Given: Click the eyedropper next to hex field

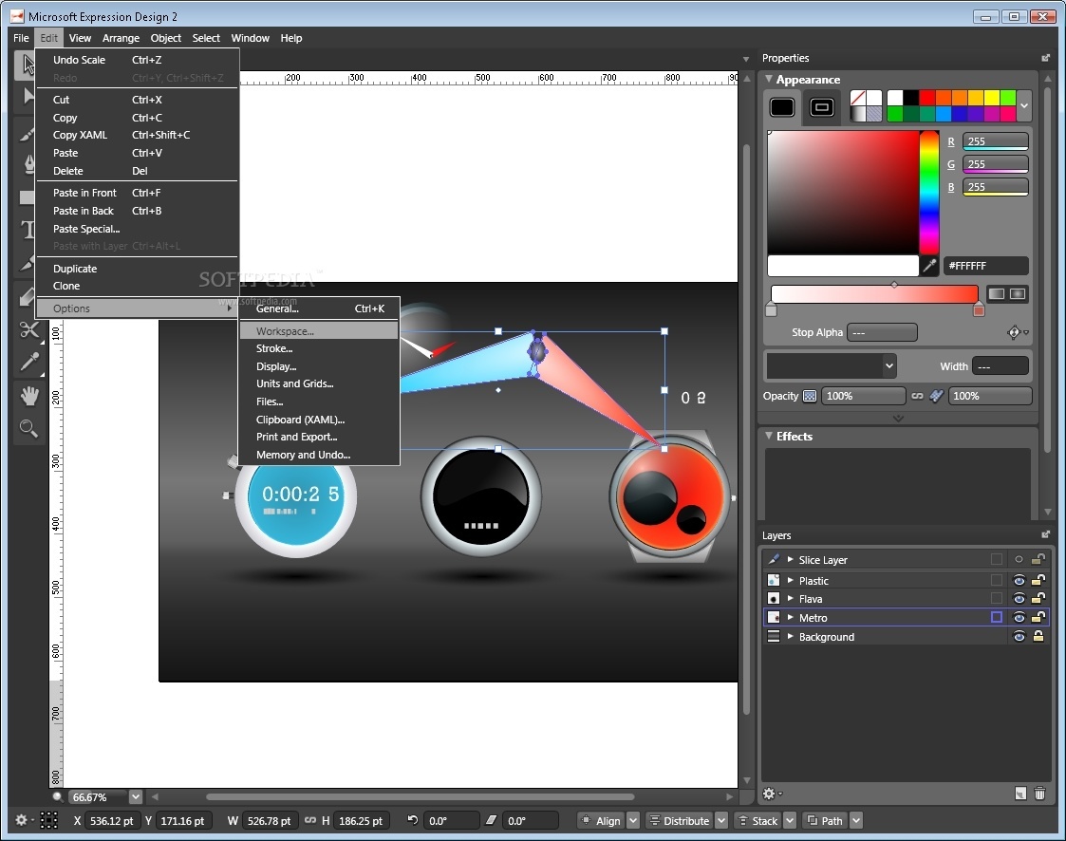Looking at the screenshot, I should pyautogui.click(x=928, y=266).
